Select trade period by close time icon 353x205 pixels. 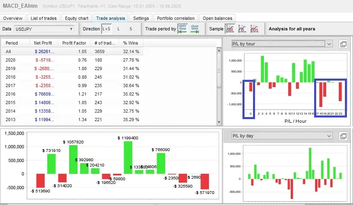195,29
